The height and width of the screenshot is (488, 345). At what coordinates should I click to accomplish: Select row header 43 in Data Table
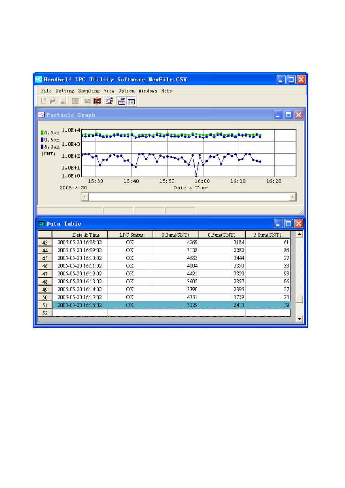[x=45, y=243]
